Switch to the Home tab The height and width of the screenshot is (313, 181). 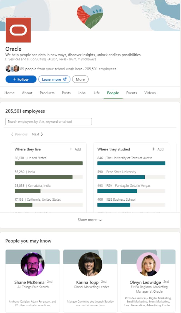coord(9,93)
